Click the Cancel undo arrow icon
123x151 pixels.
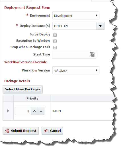(46, 131)
